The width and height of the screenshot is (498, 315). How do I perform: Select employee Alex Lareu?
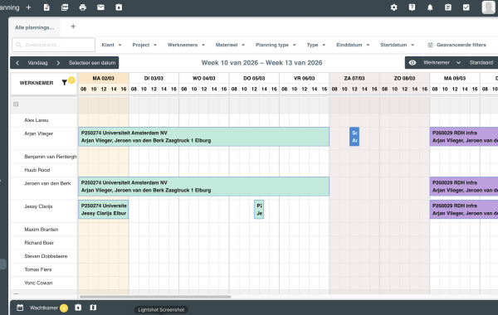37,120
